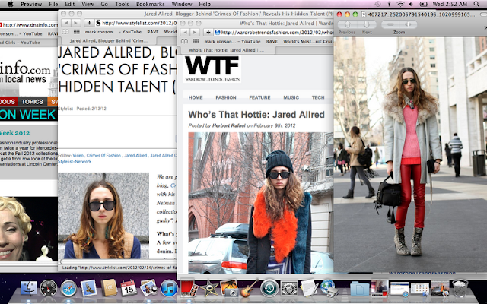Select the 'Jared Allred, Blogger Behind' tab
487x304 pixels.
[x=109, y=40]
